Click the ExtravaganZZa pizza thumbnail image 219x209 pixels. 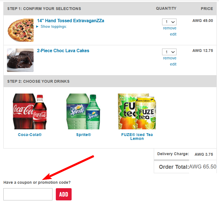tap(20, 30)
